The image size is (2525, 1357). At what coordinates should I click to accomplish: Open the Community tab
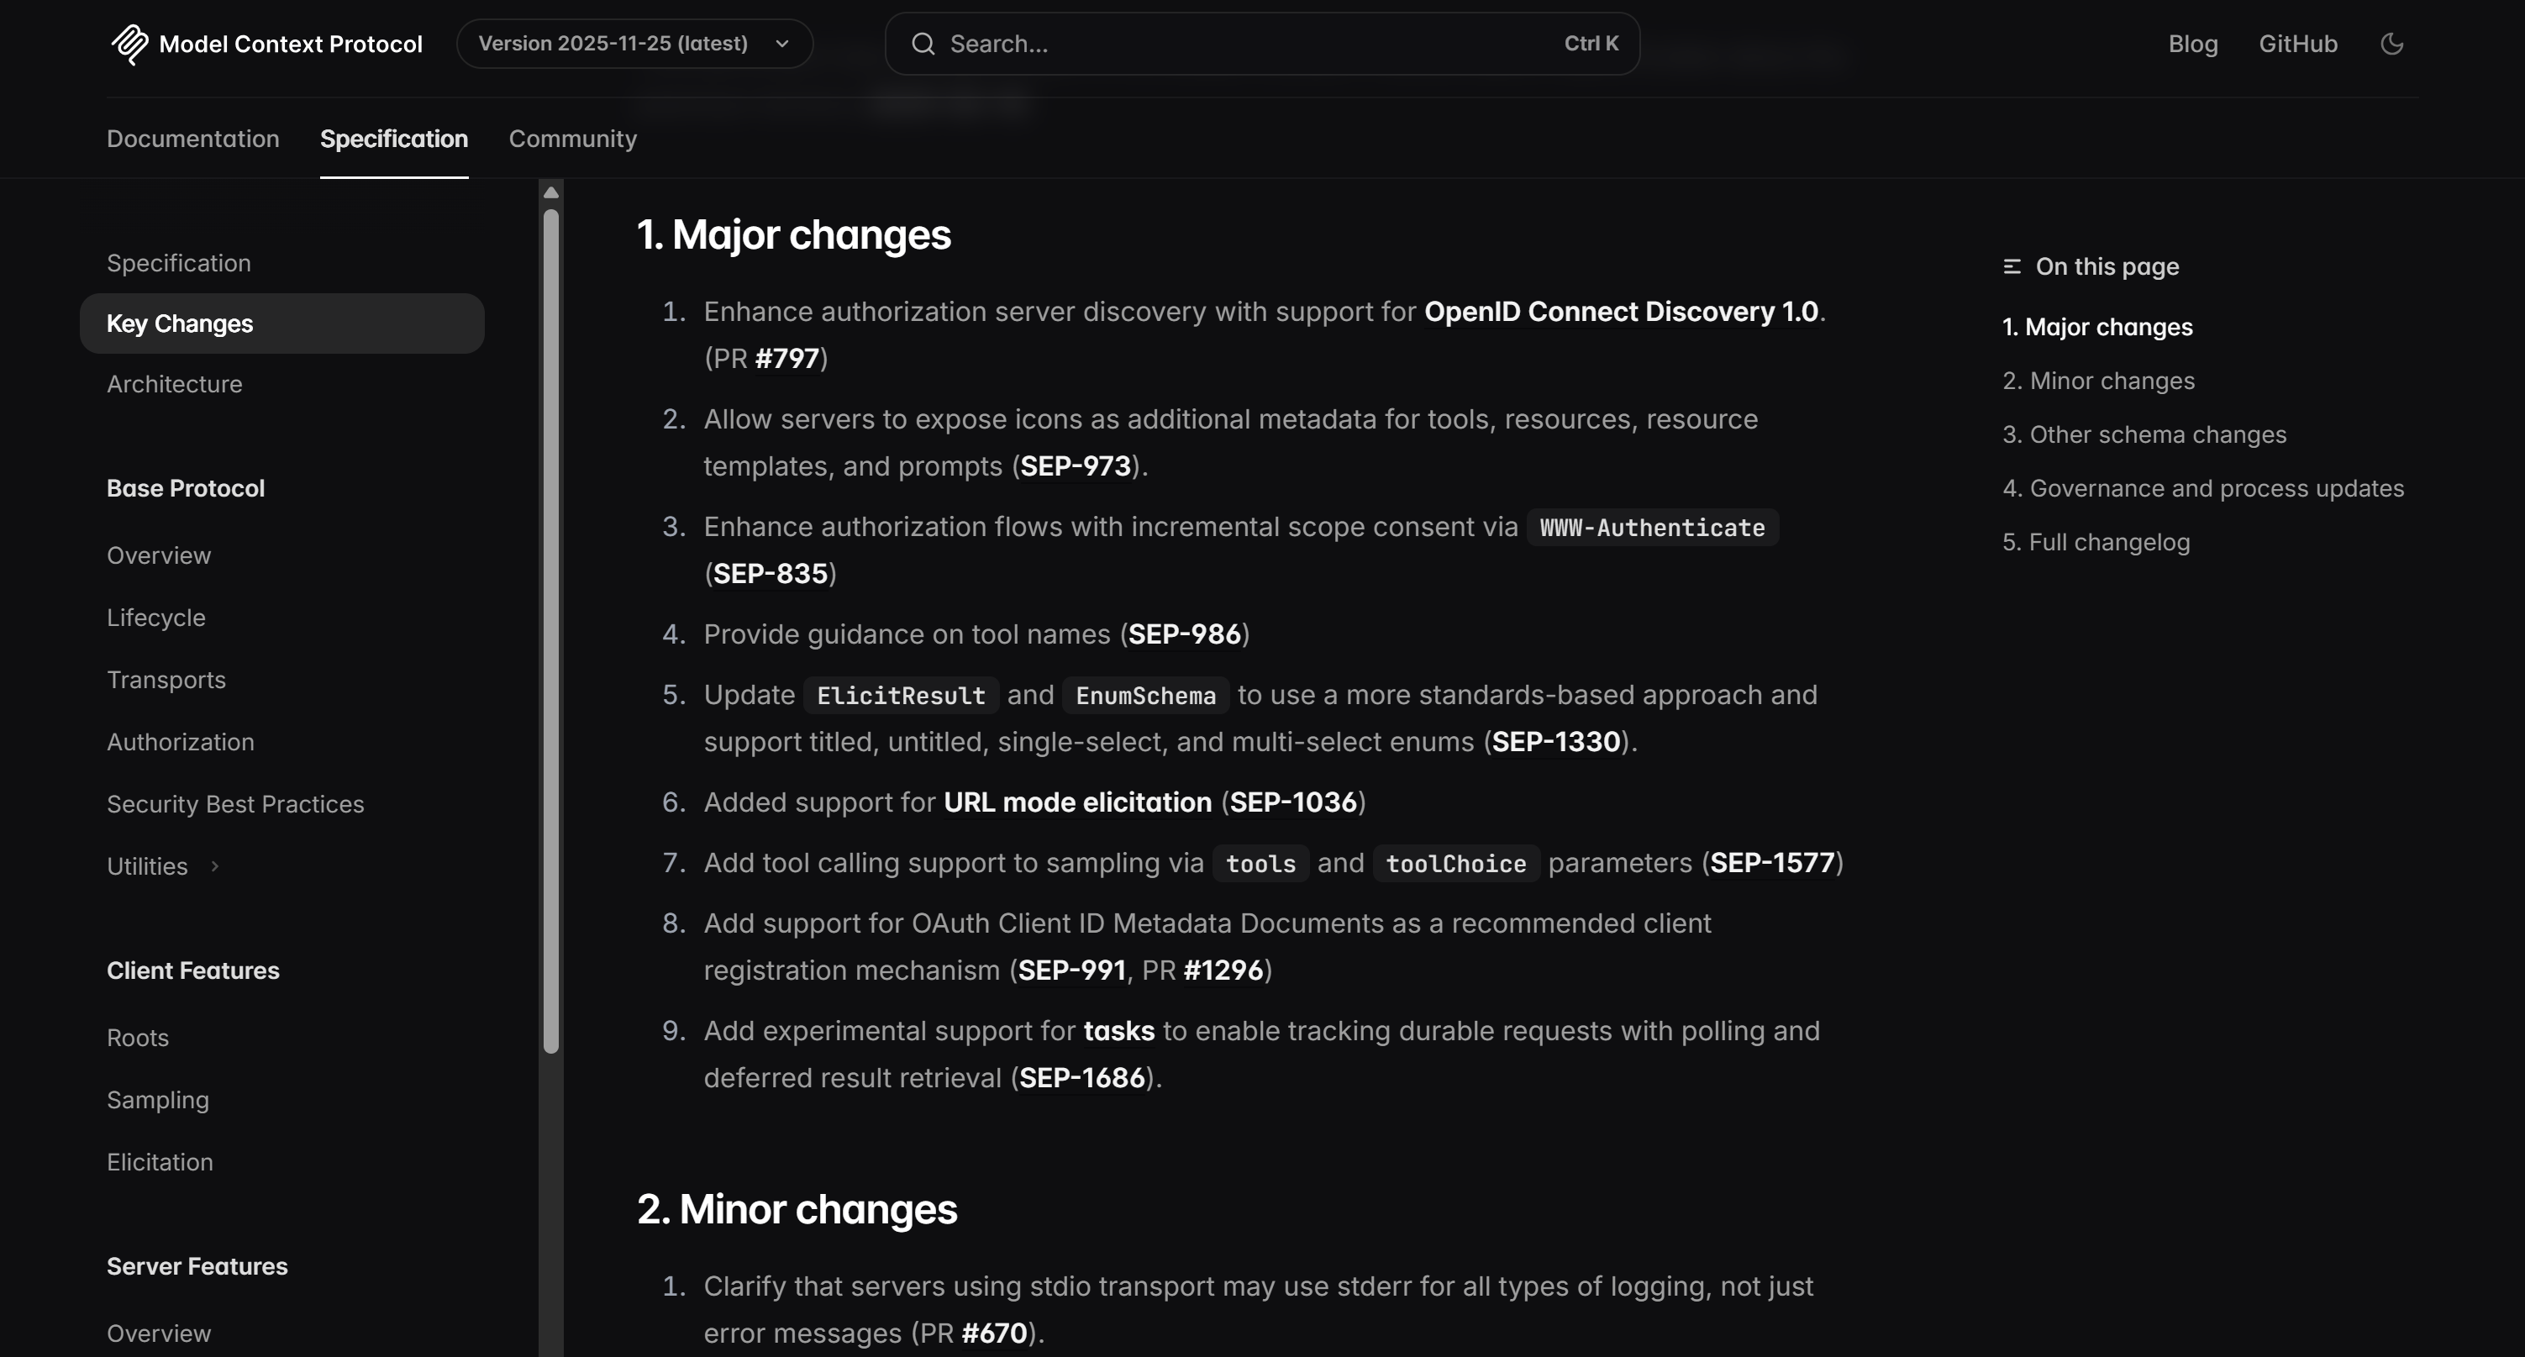pos(572,139)
